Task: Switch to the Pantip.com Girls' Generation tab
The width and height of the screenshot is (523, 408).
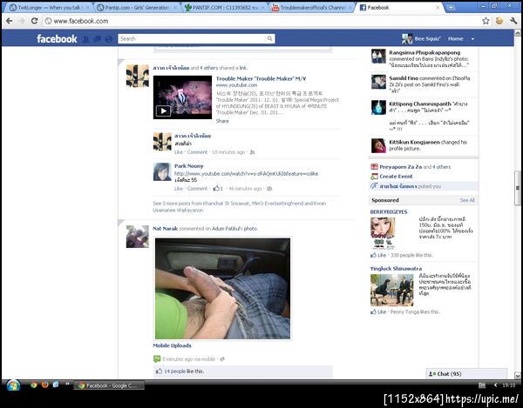Action: pyautogui.click(x=137, y=7)
